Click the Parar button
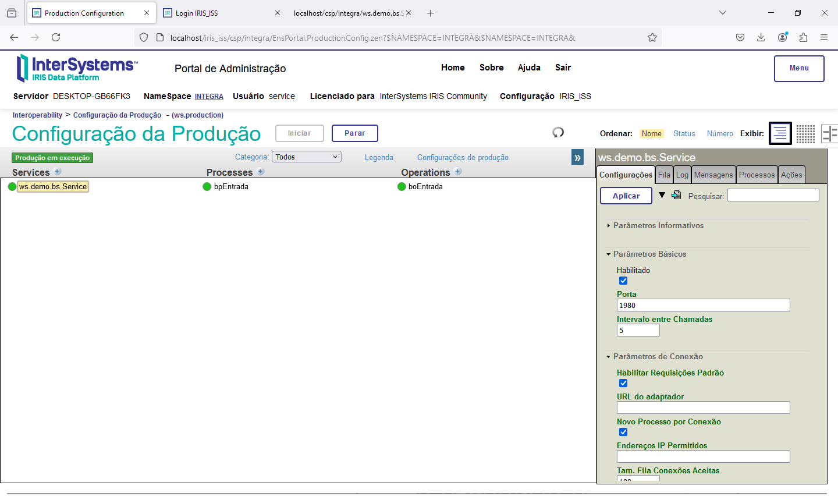Screen dimensions: 838x496 [354, 133]
